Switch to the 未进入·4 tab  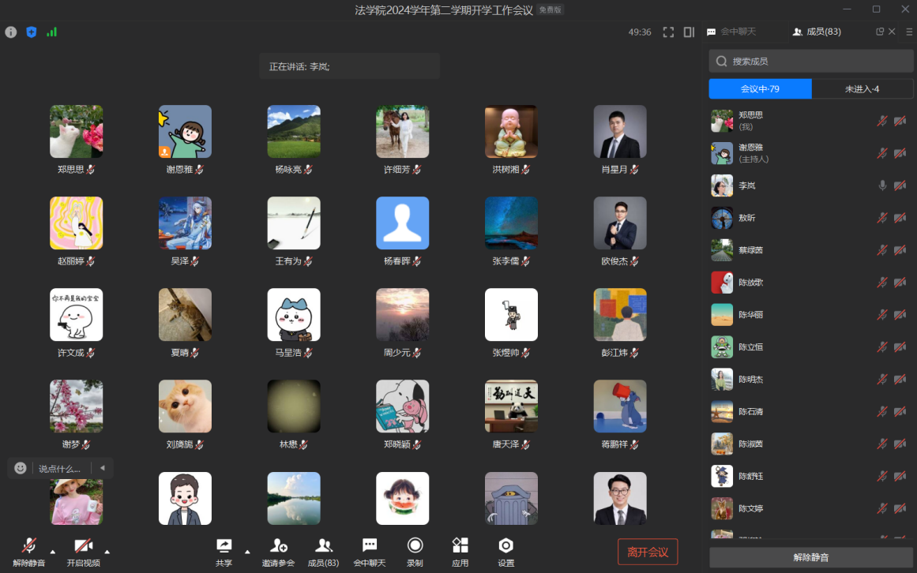862,89
